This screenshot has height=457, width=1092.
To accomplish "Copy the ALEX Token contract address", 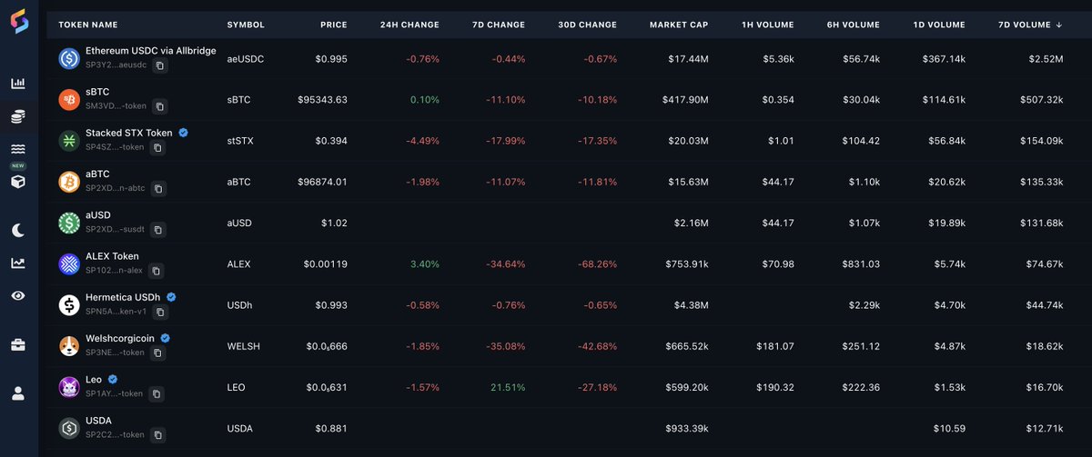I will coord(157,271).
